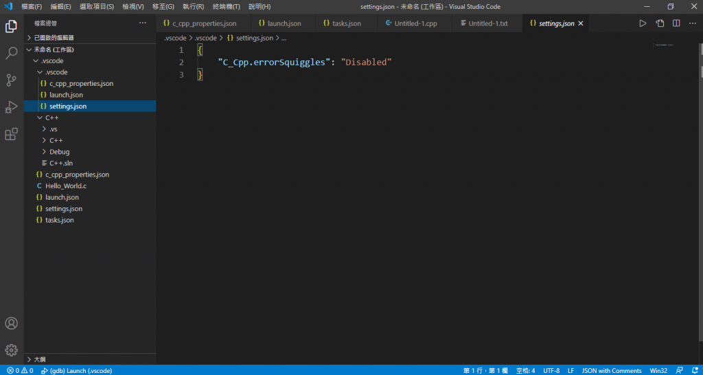Open notifications bell in status bar
The height and width of the screenshot is (375, 703).
click(x=693, y=370)
